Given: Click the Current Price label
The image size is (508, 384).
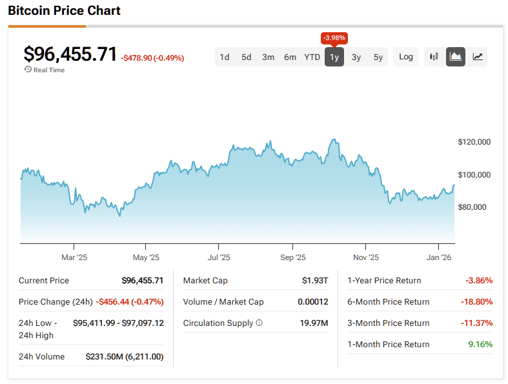Looking at the screenshot, I should tap(44, 280).
